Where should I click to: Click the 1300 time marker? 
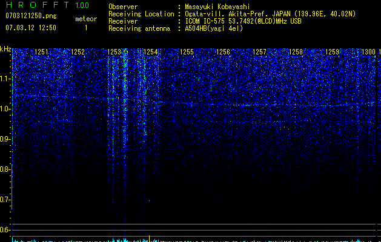click(x=369, y=52)
